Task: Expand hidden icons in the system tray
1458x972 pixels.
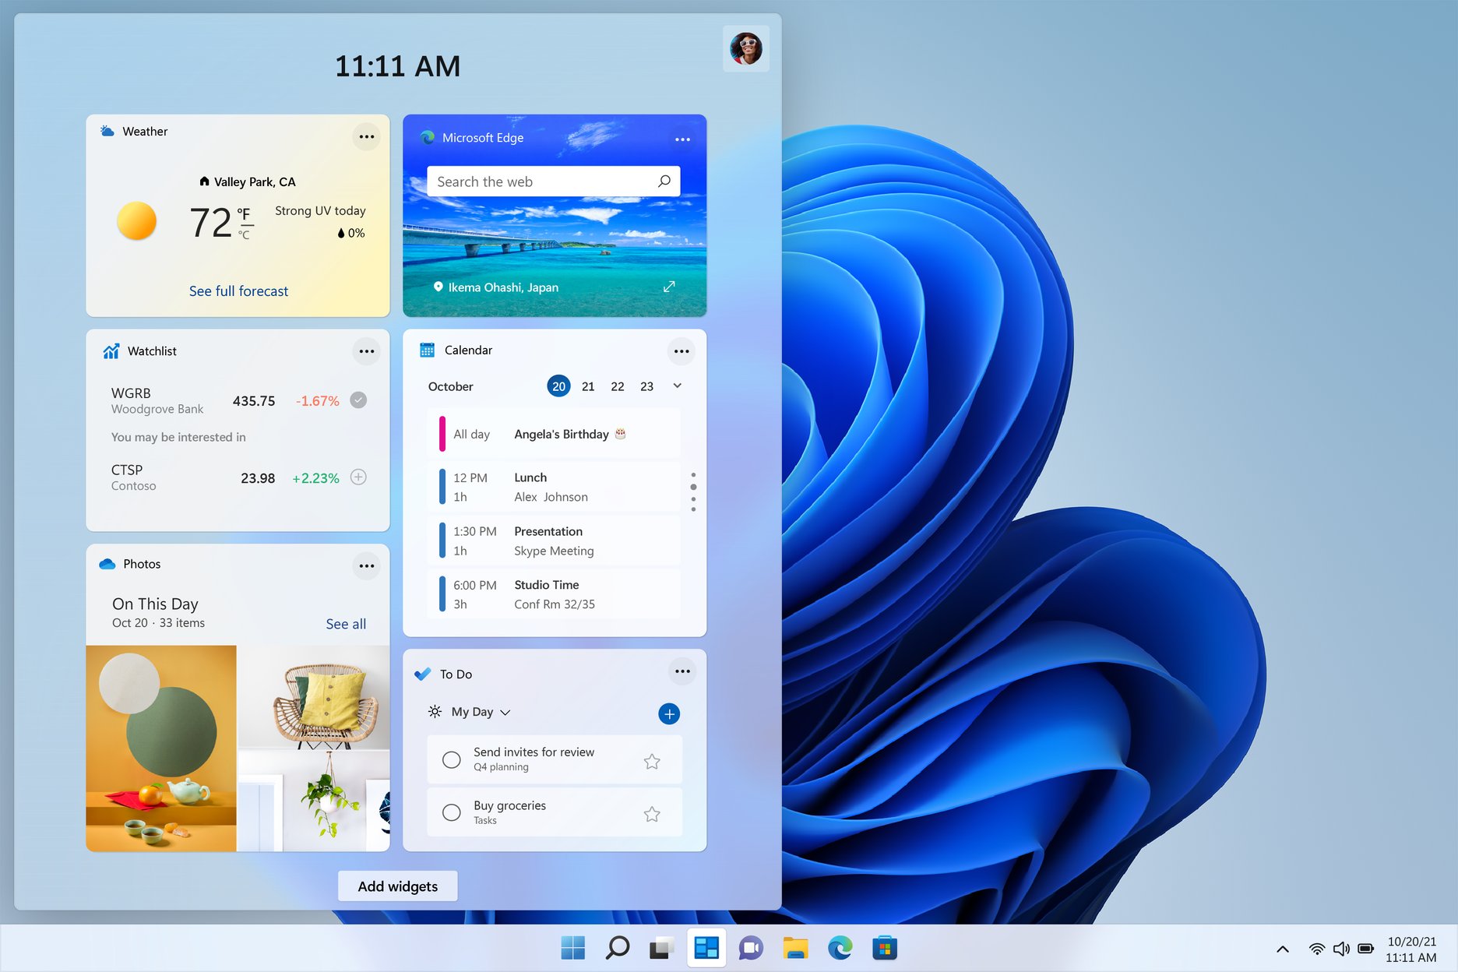Action: [x=1281, y=949]
